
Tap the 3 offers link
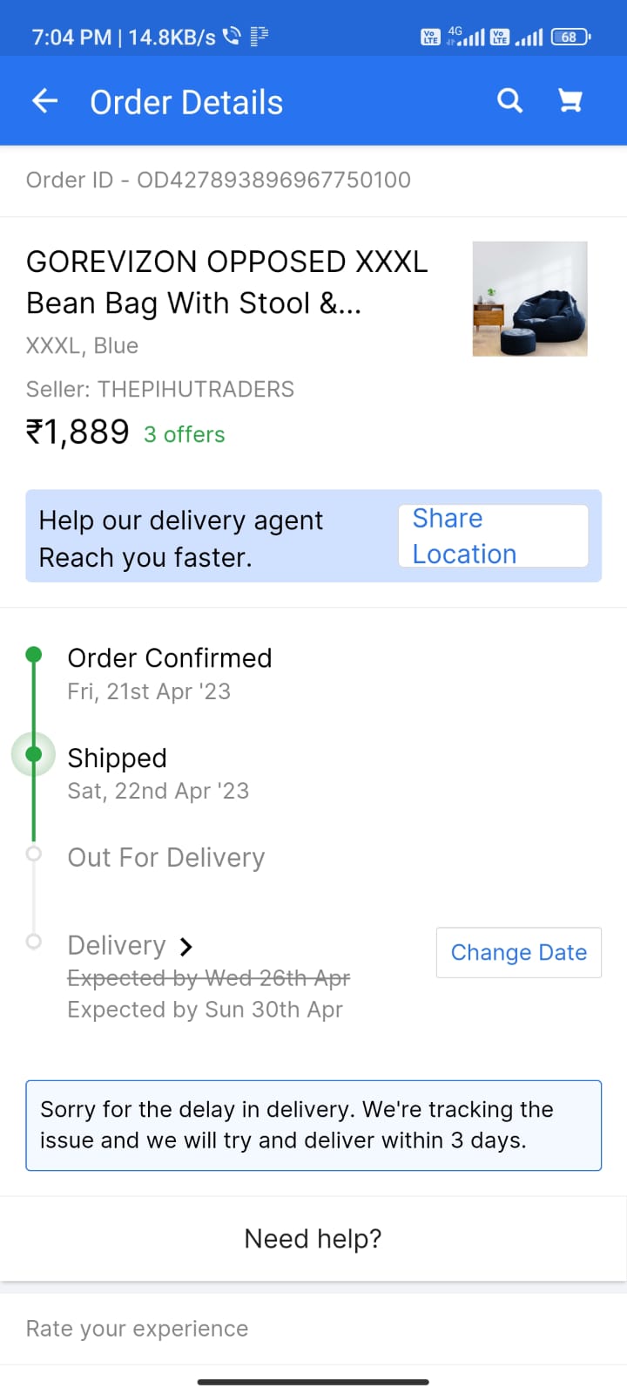tap(185, 434)
